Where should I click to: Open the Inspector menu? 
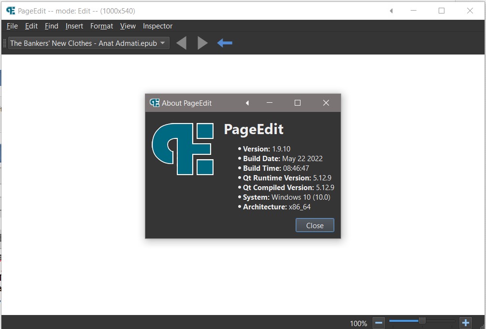tap(157, 26)
